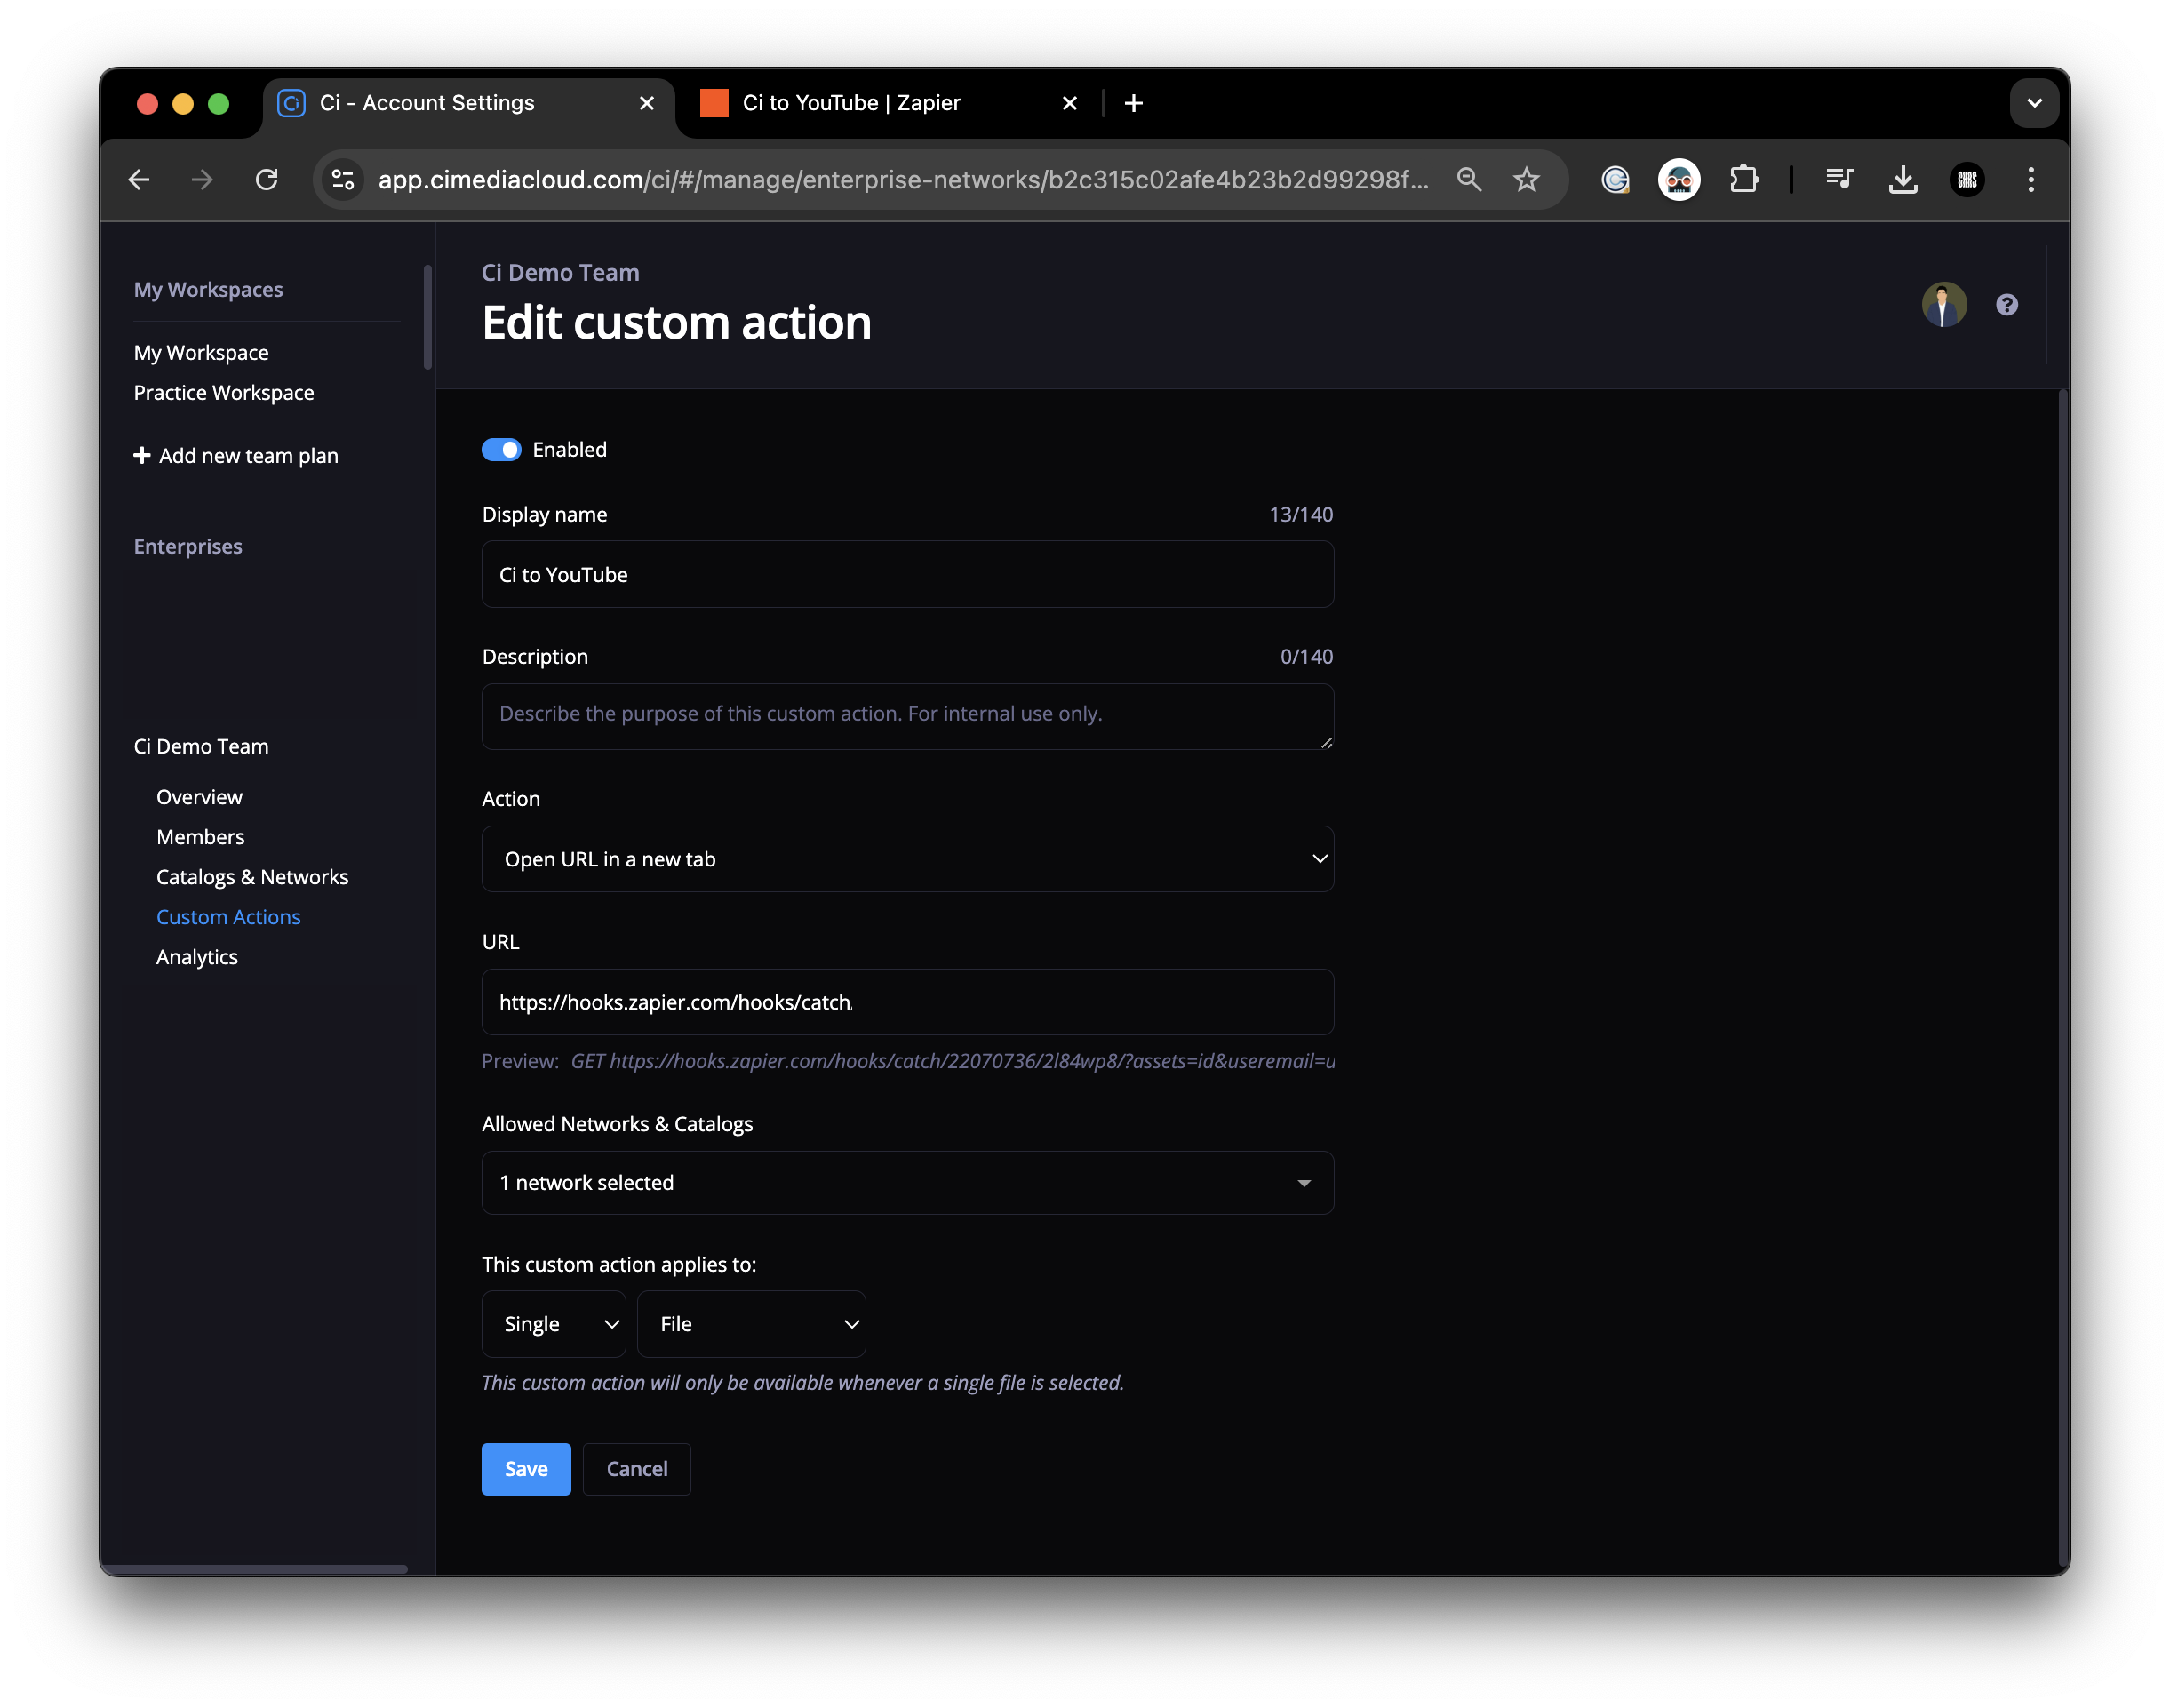Viewport: 2170px width, 1708px height.
Task: Open the tab search chevron button
Action: tap(2033, 103)
